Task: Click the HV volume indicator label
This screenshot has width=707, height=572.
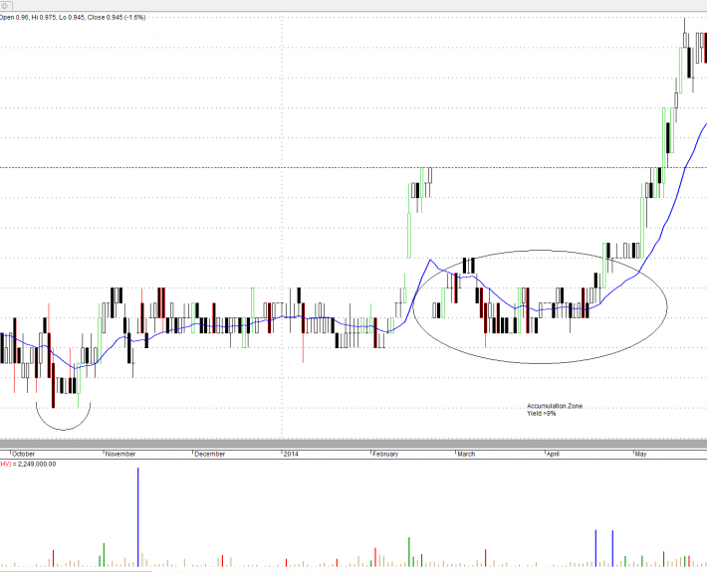Action: (x=28, y=464)
